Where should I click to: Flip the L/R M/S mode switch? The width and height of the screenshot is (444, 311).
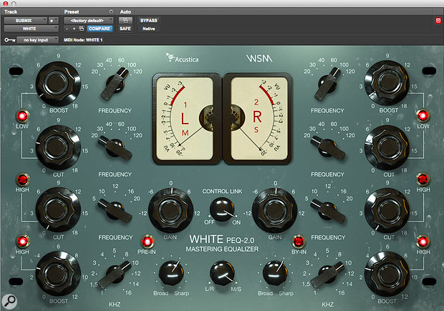tap(222, 273)
